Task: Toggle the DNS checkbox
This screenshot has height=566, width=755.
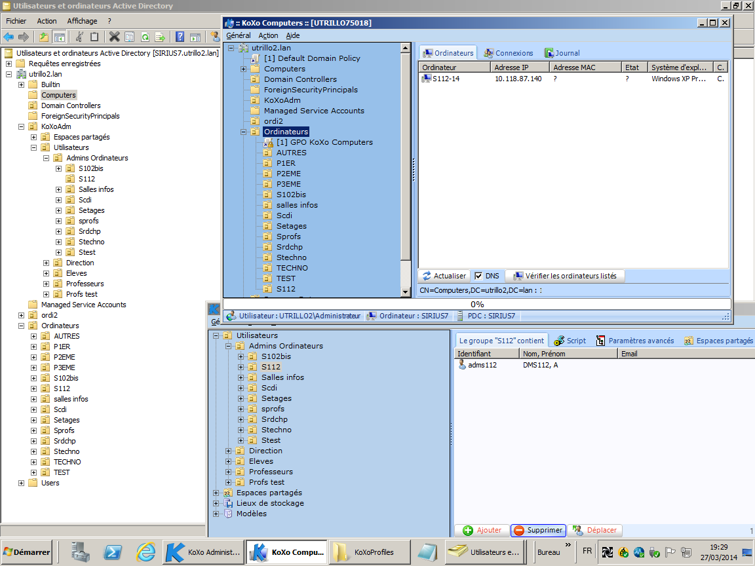Action: point(478,276)
